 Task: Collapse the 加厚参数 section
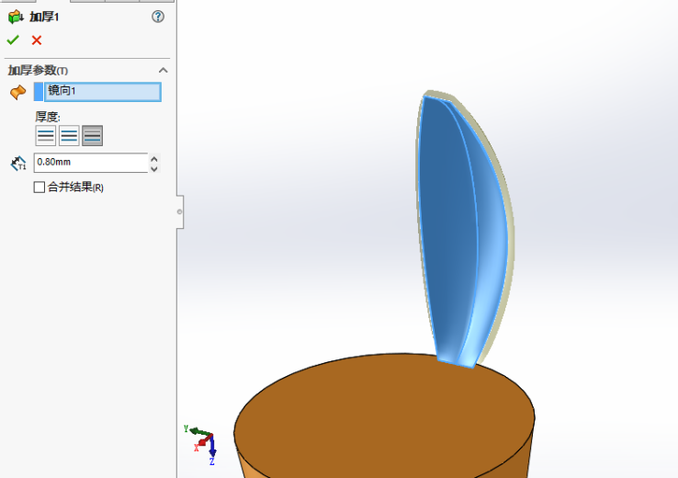(163, 71)
